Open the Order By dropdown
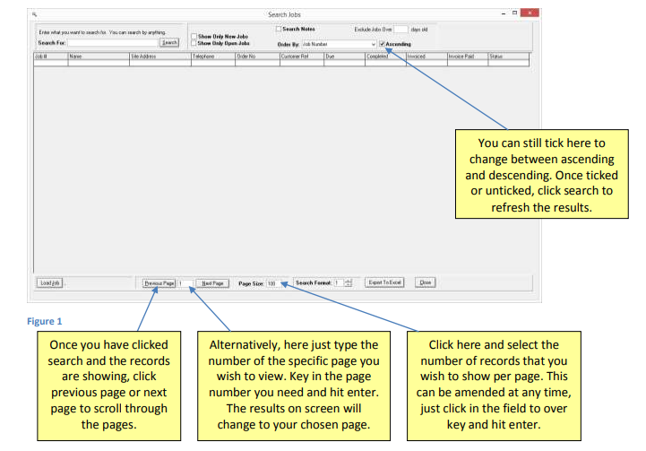Image resolution: width=646 pixels, height=451 pixels. pos(372,43)
